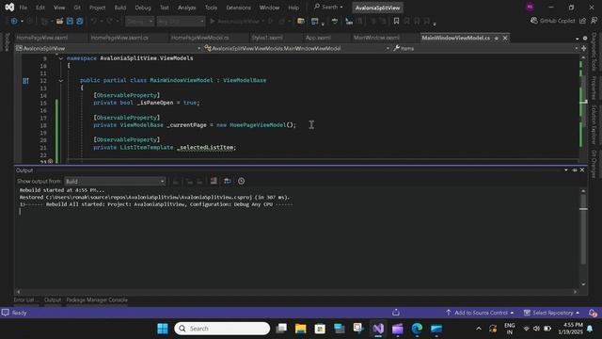The width and height of the screenshot is (602, 339).
Task: Open Microsoft Edge from taskbar
Action: tap(417, 329)
